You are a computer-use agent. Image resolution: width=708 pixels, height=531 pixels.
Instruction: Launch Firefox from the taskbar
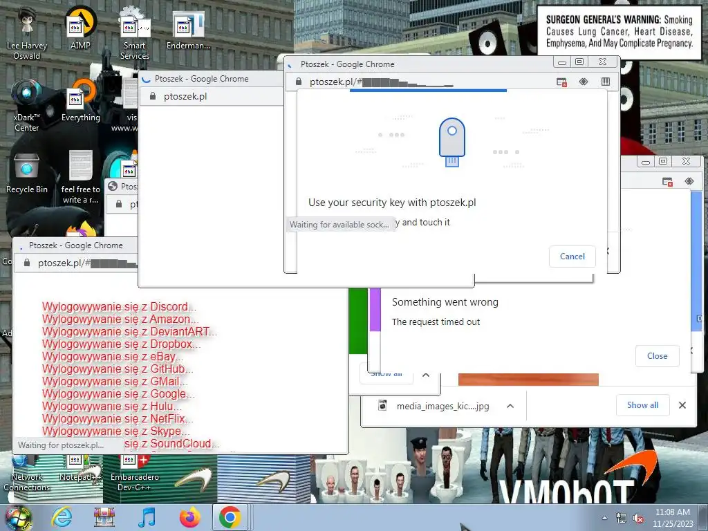pos(189,517)
